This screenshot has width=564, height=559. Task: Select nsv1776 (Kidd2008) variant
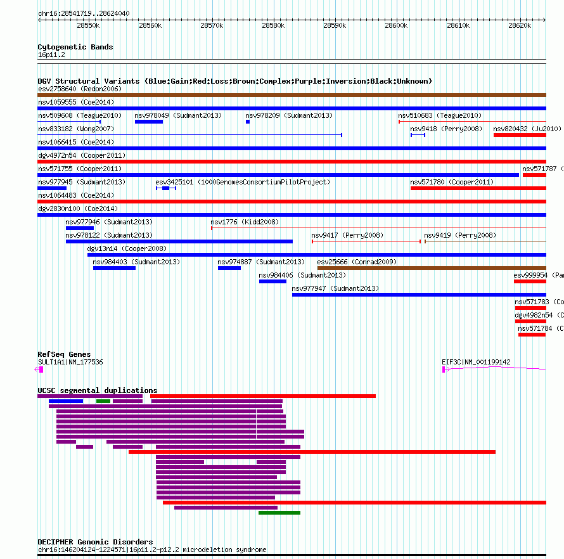click(x=245, y=222)
